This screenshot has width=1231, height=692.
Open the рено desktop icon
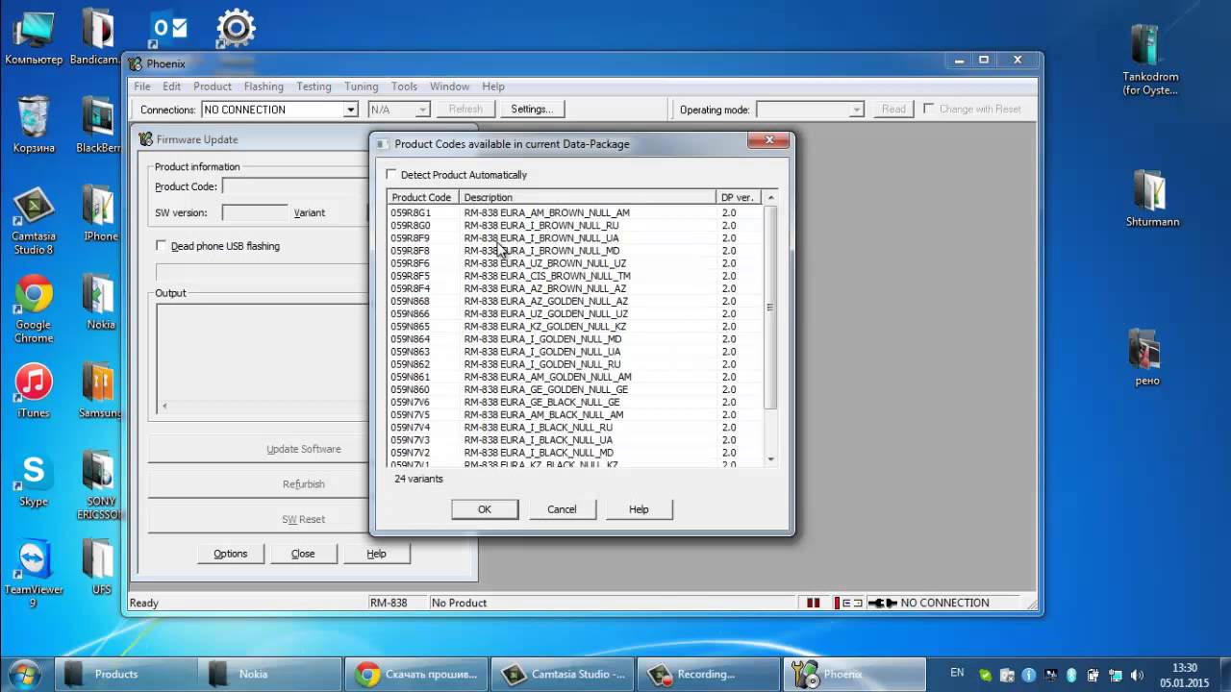1146,358
